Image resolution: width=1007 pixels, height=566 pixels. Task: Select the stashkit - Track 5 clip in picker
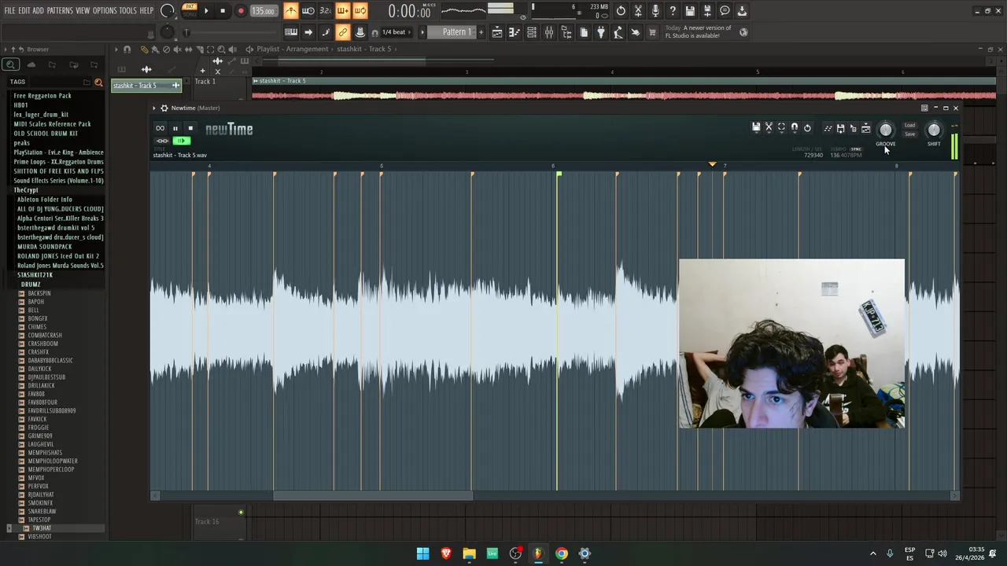(146, 86)
